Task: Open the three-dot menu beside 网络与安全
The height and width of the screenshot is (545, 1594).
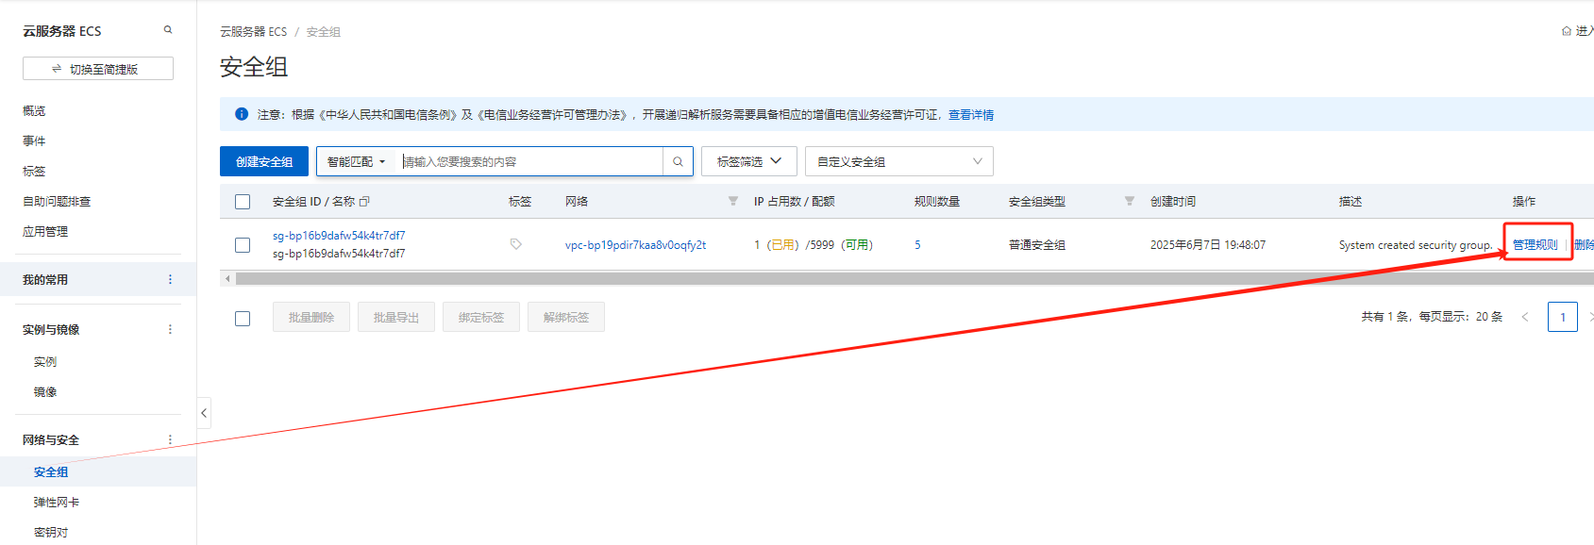Action: coord(170,439)
